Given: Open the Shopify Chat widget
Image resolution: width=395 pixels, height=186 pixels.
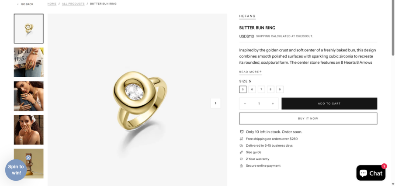Looking at the screenshot, I should 371,173.
